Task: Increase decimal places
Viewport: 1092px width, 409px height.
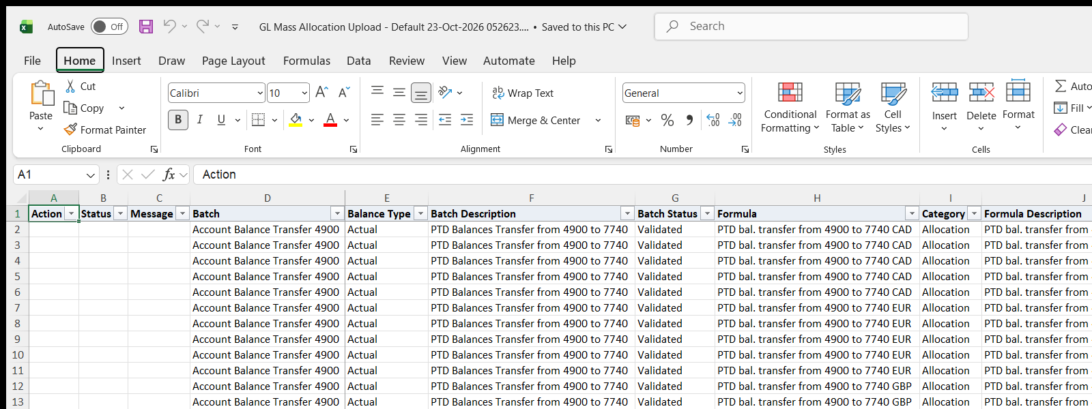Action: click(x=713, y=120)
